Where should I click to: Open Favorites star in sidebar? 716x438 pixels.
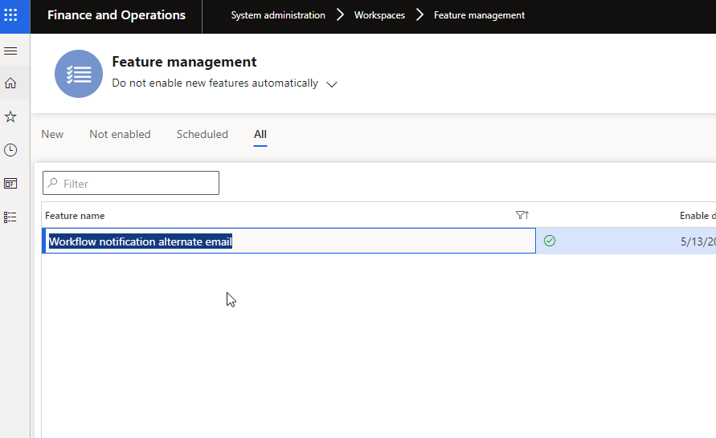coord(10,117)
